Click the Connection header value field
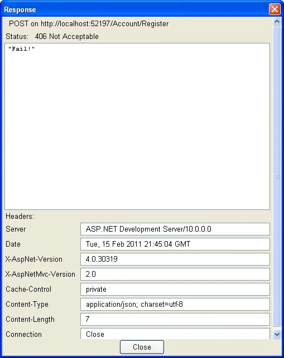 pyautogui.click(x=175, y=334)
